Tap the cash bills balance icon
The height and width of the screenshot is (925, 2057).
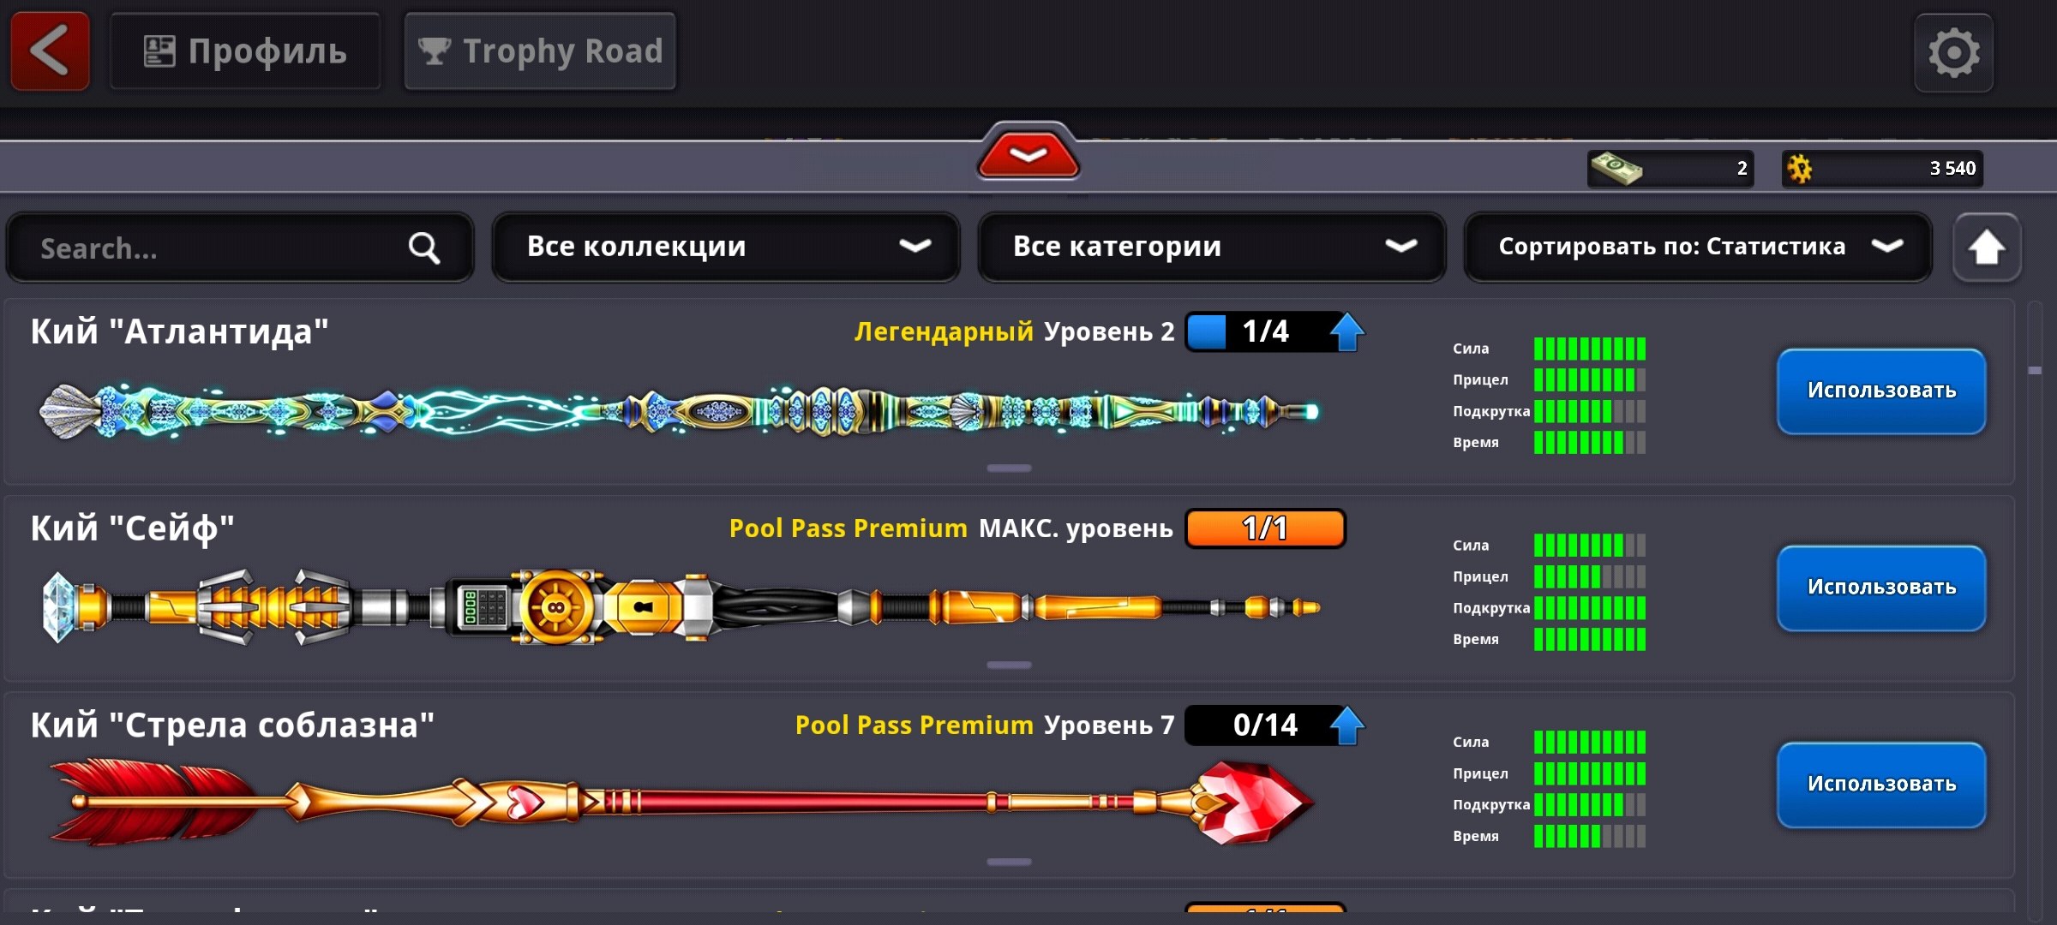pyautogui.click(x=1616, y=168)
